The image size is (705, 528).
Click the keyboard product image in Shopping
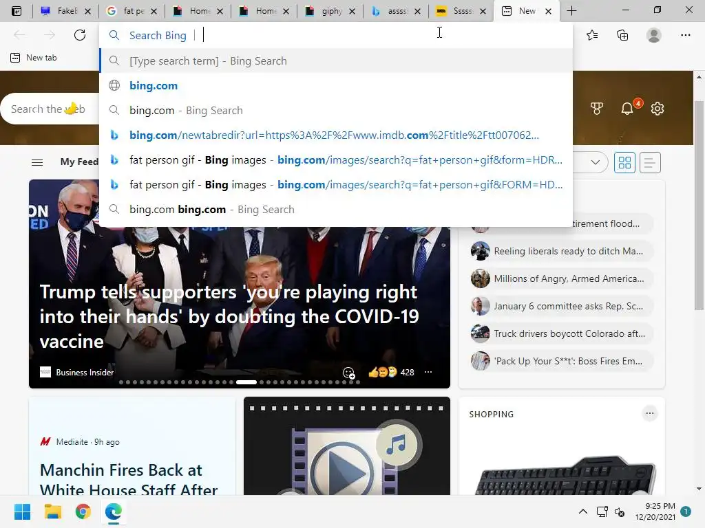point(565,474)
